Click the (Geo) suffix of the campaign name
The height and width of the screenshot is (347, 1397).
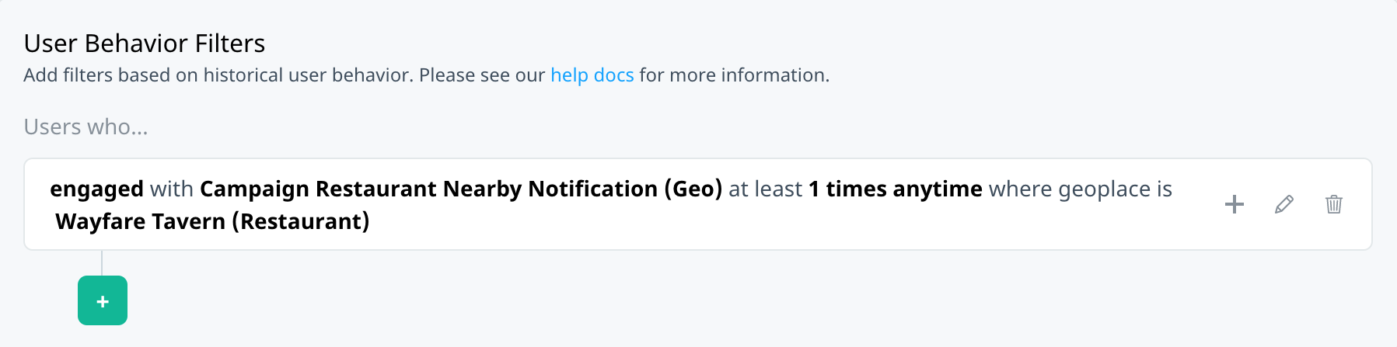(x=693, y=189)
